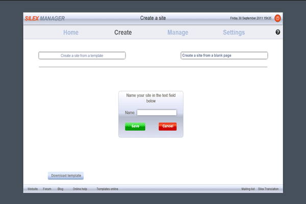Click the Silex Manager logo
The height and width of the screenshot is (204, 306).
coord(45,18)
